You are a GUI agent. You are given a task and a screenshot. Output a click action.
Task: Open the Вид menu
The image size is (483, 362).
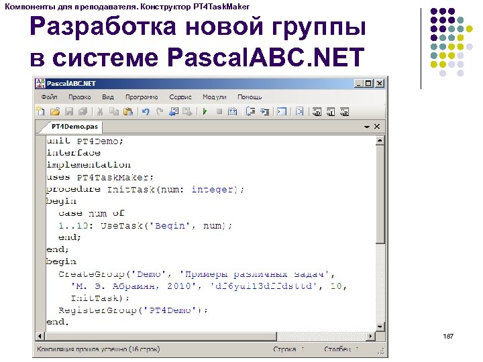(108, 97)
